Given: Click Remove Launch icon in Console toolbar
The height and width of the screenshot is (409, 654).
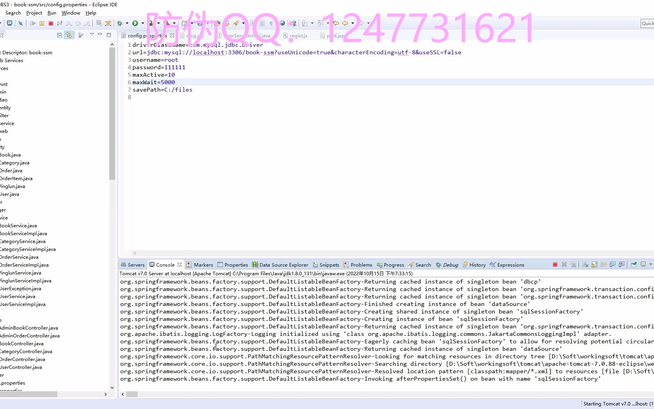Looking at the screenshot, I should [564, 264].
